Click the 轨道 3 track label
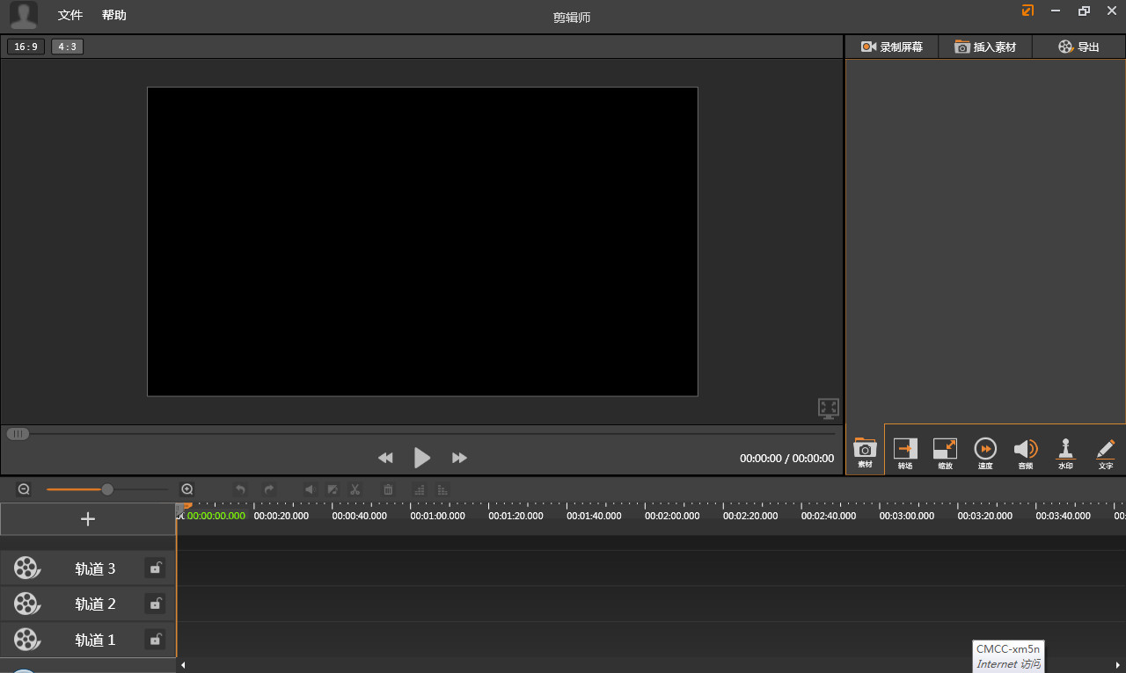 click(95, 568)
